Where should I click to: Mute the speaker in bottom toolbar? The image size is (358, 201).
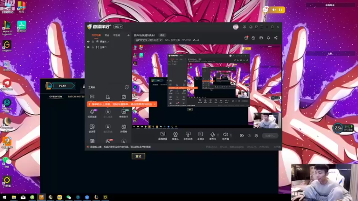[x=226, y=135]
